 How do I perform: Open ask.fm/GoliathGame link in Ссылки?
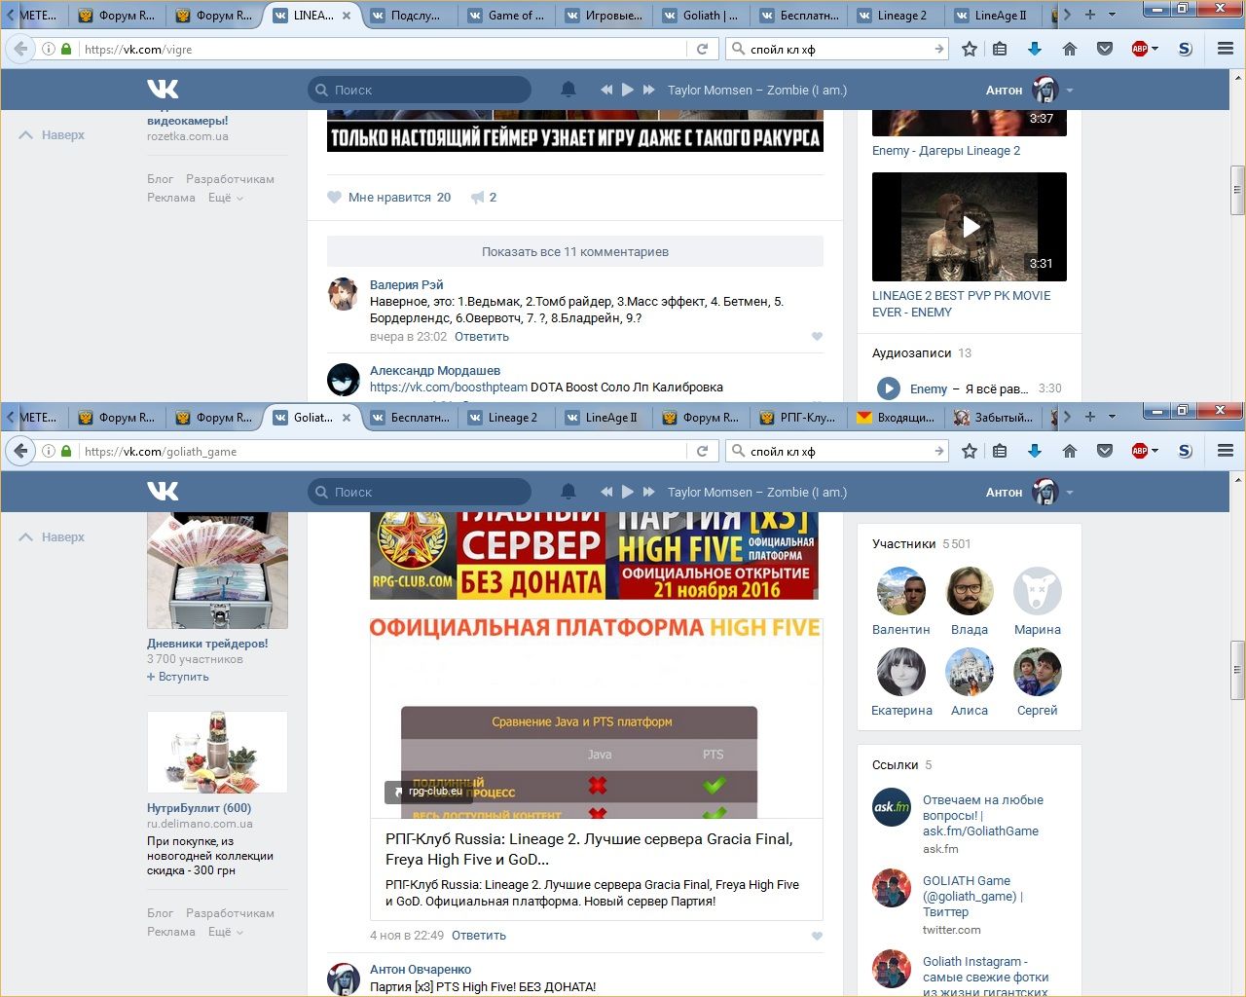click(982, 816)
